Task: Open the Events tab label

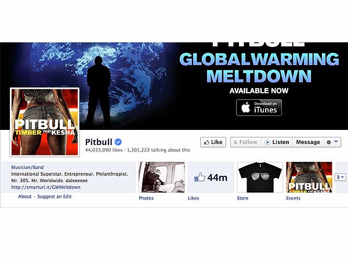Action: pyautogui.click(x=293, y=198)
